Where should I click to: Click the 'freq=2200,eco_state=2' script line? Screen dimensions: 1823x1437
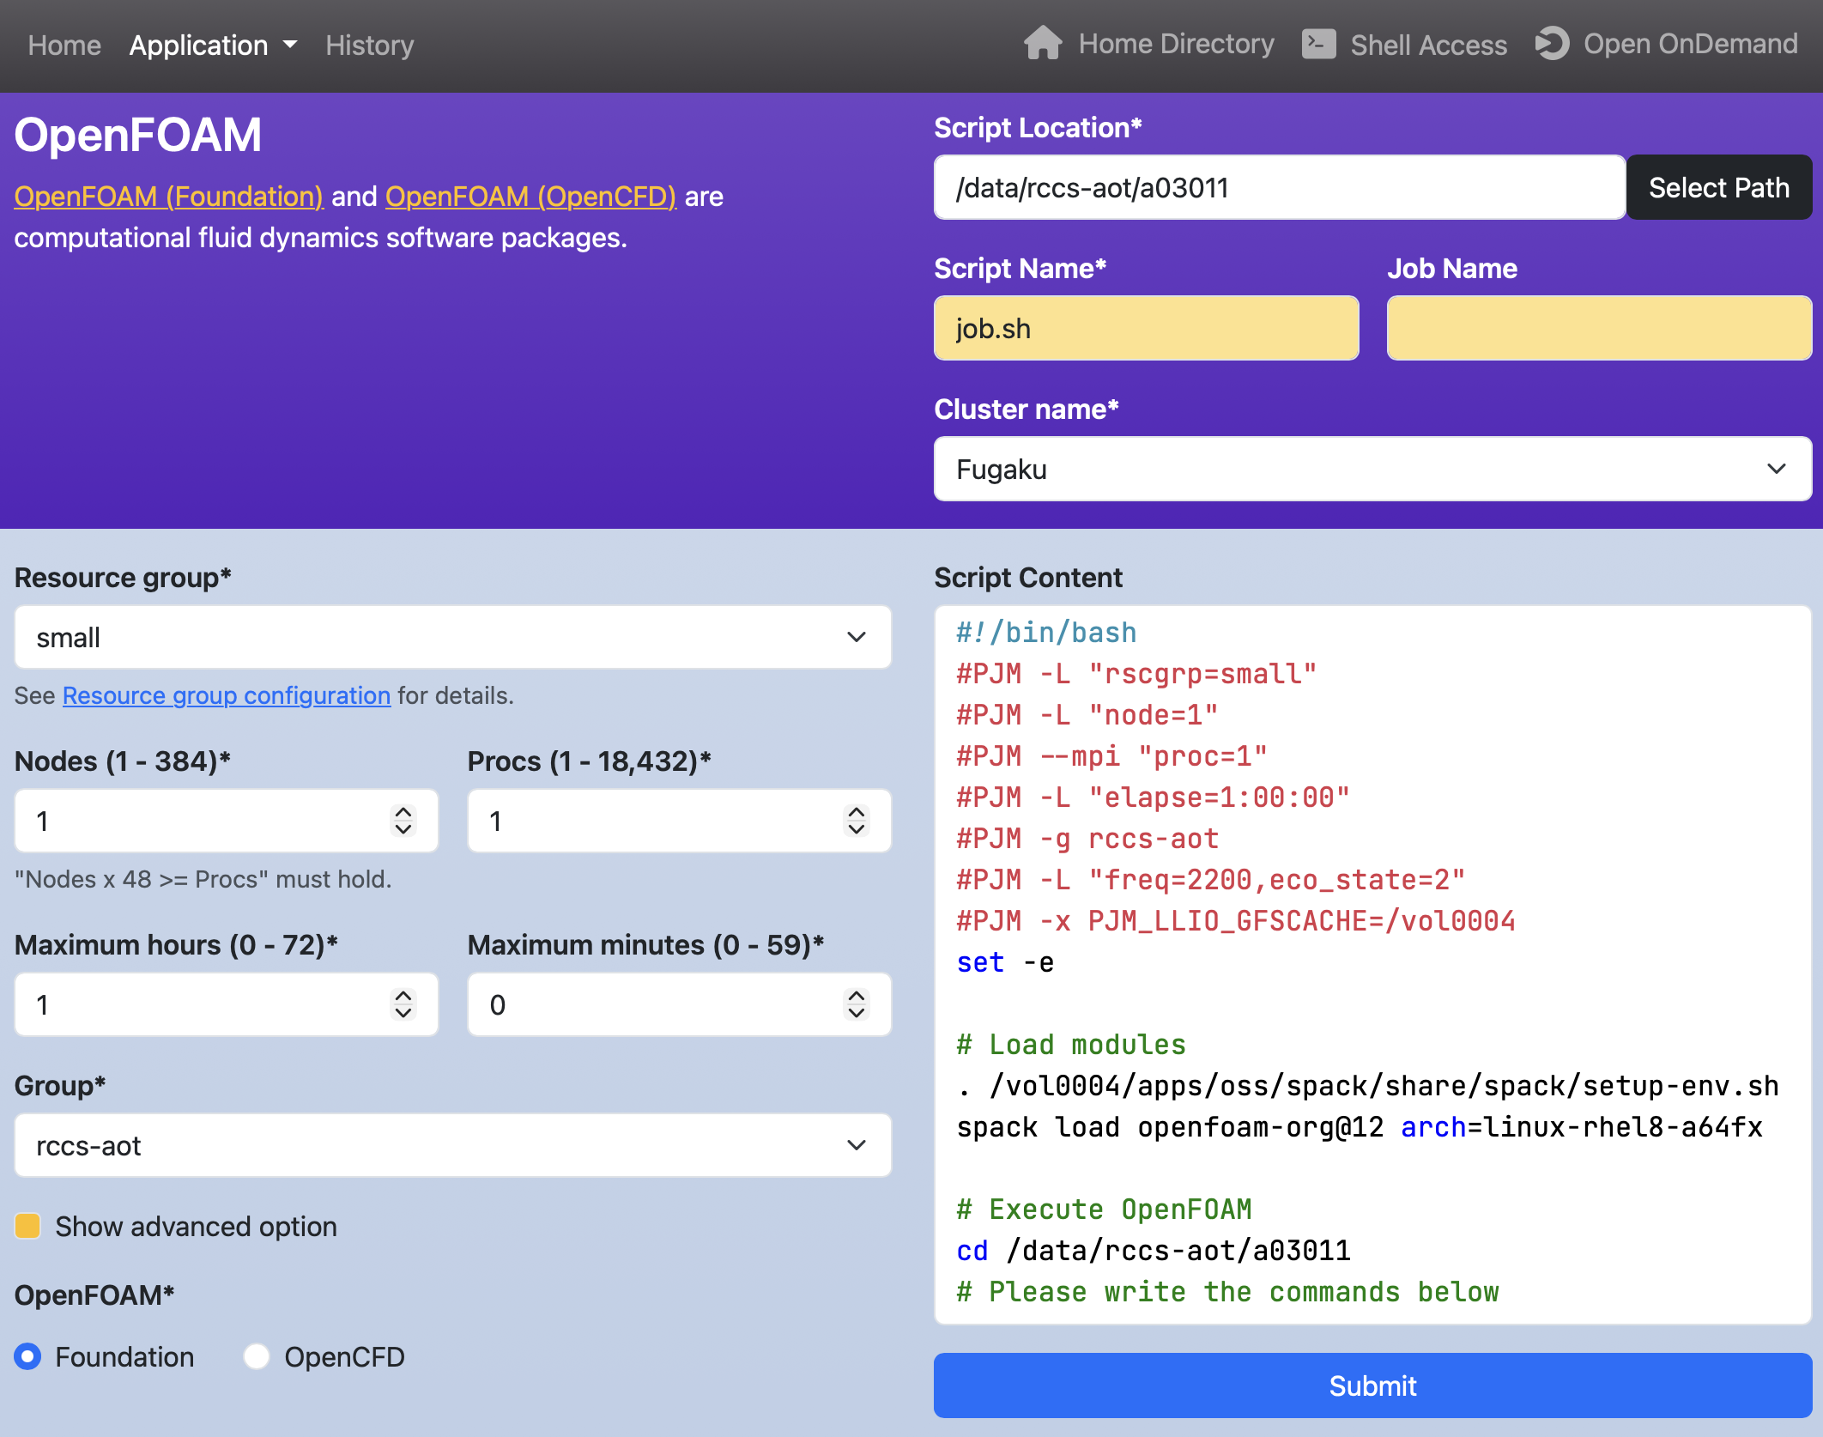click(x=1210, y=880)
